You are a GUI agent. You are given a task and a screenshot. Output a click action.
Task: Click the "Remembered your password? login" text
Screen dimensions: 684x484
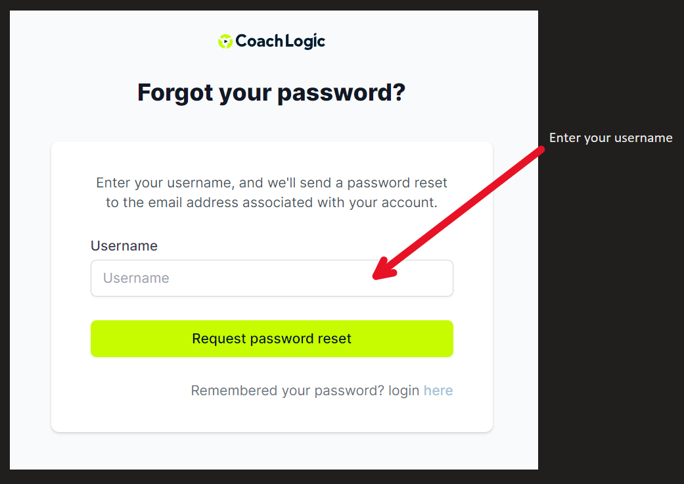[305, 390]
